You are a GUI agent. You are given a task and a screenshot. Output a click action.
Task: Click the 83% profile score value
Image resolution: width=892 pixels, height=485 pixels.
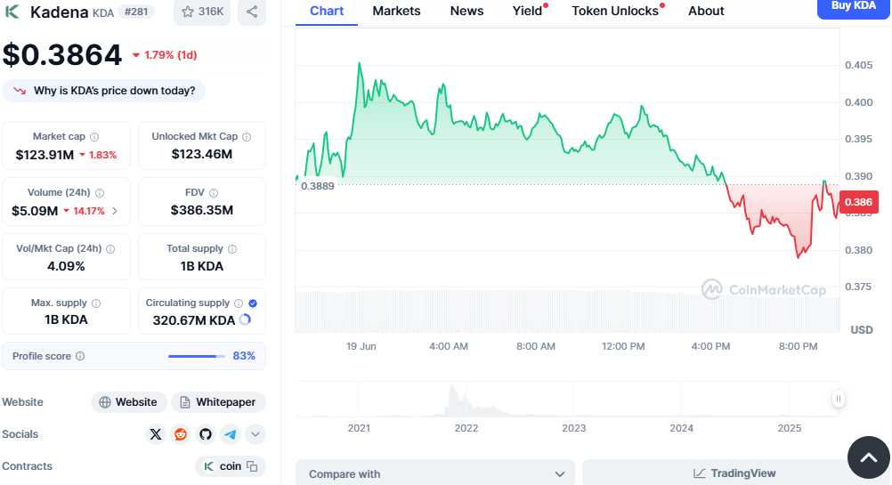point(244,356)
